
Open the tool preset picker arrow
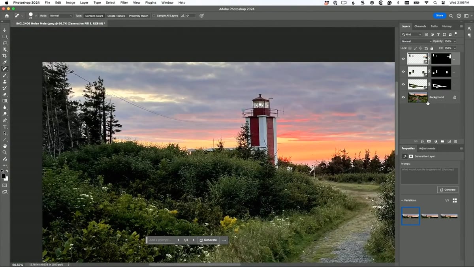22,16
